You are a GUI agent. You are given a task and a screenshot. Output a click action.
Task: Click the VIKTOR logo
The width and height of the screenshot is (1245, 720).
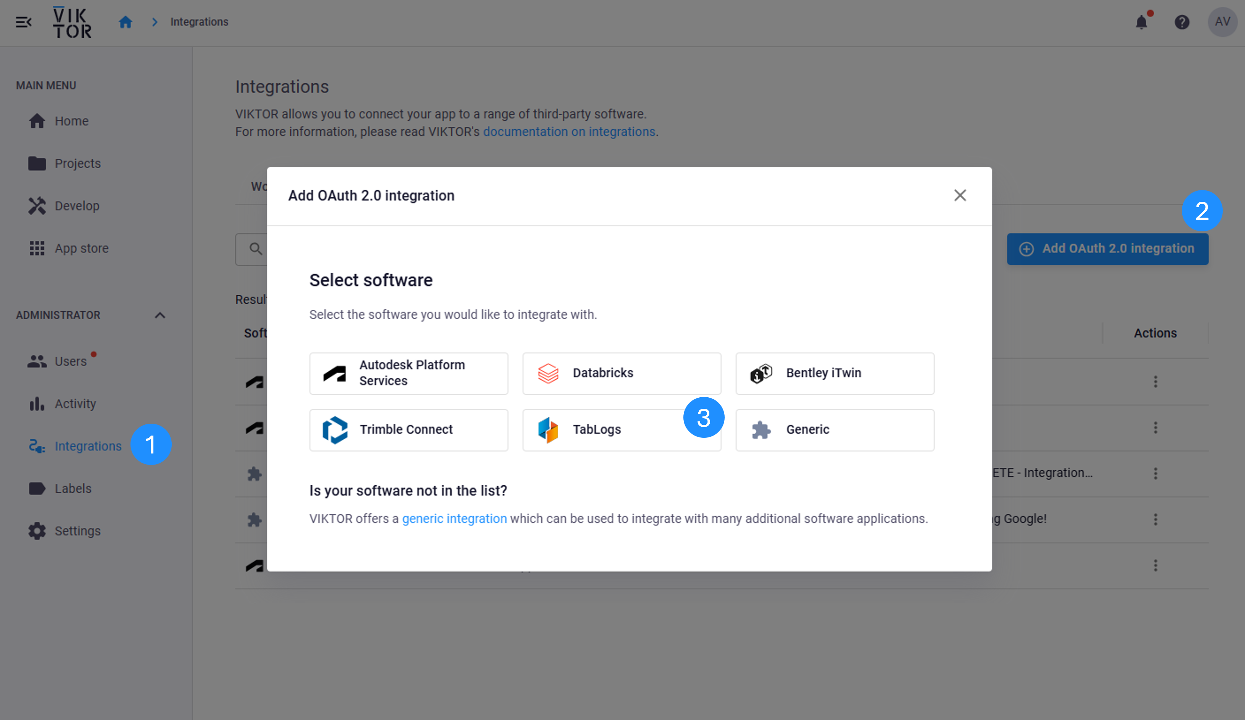coord(72,22)
